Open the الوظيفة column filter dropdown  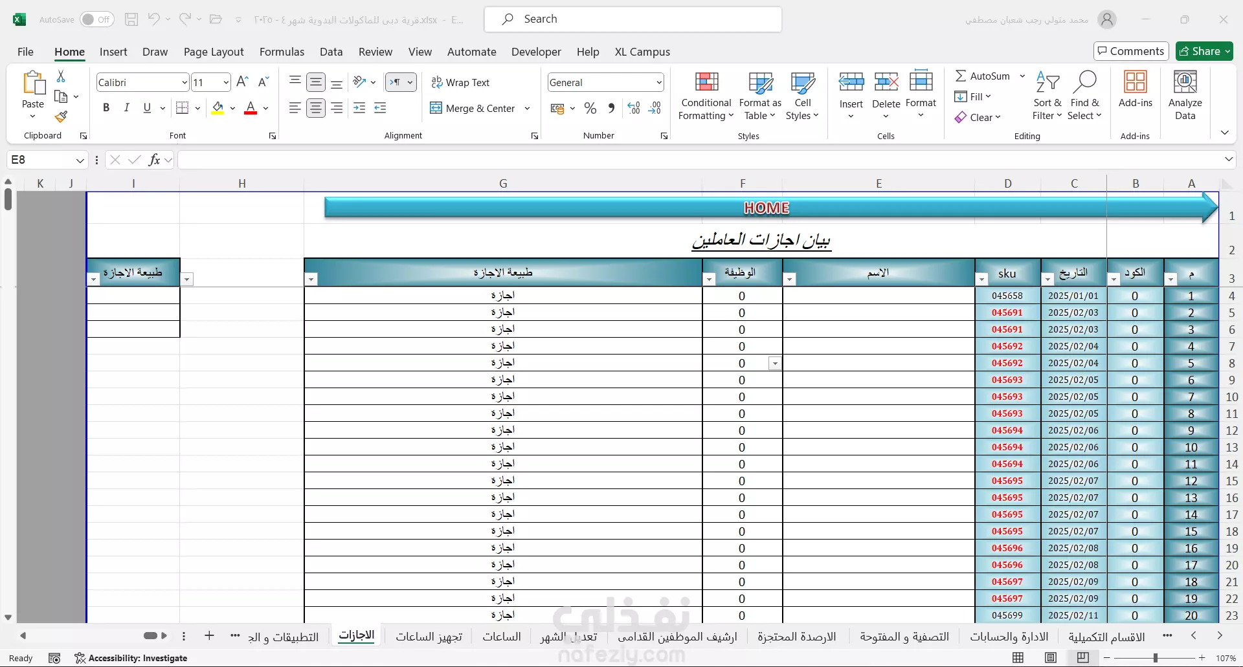pos(710,279)
